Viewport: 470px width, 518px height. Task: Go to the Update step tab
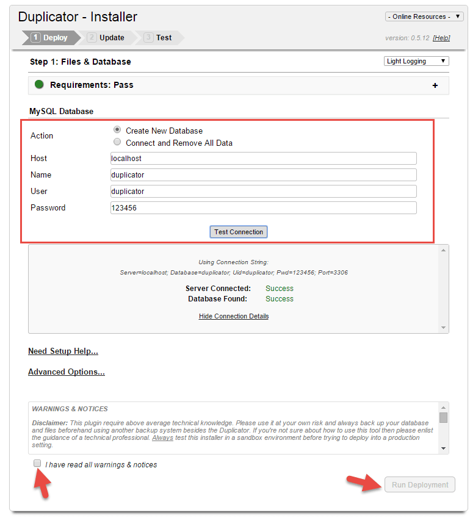point(108,38)
